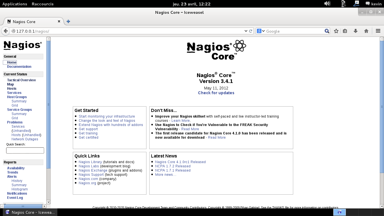Open Nagios Exchange quick link

point(93,170)
